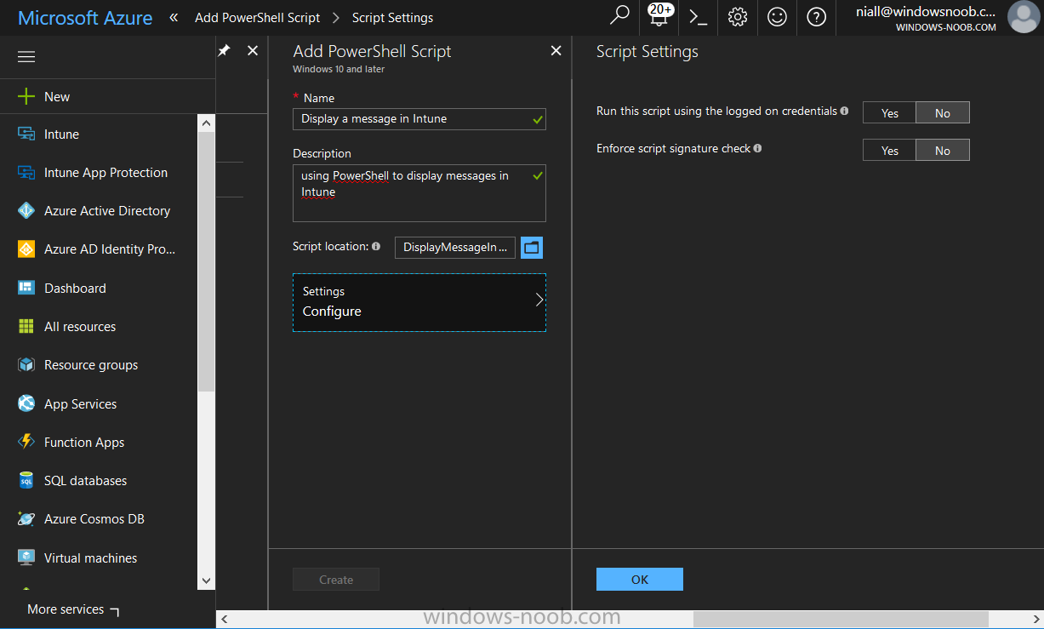Expand More services in the sidebar
Viewport: 1044px width, 629px height.
click(x=73, y=609)
